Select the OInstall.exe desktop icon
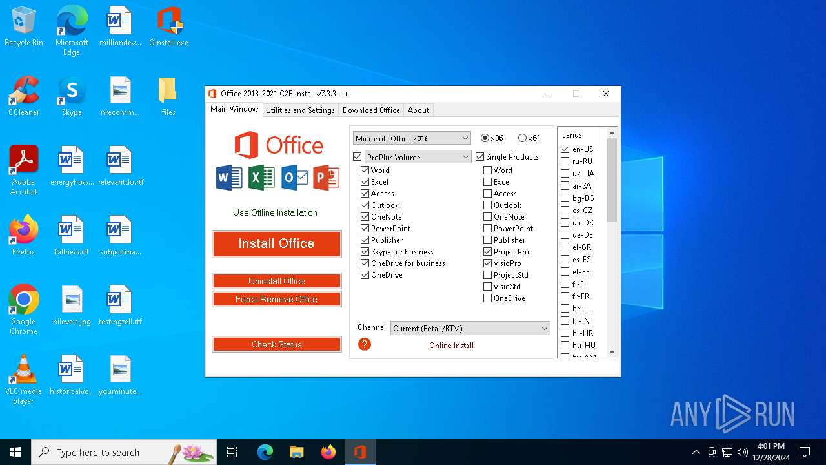The image size is (826, 465). click(168, 27)
